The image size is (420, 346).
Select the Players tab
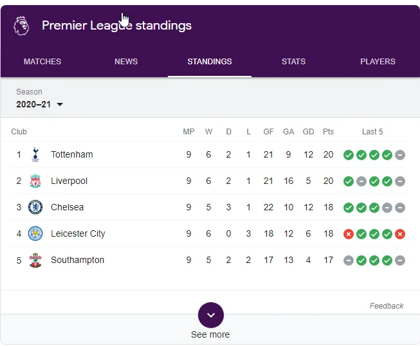point(378,62)
